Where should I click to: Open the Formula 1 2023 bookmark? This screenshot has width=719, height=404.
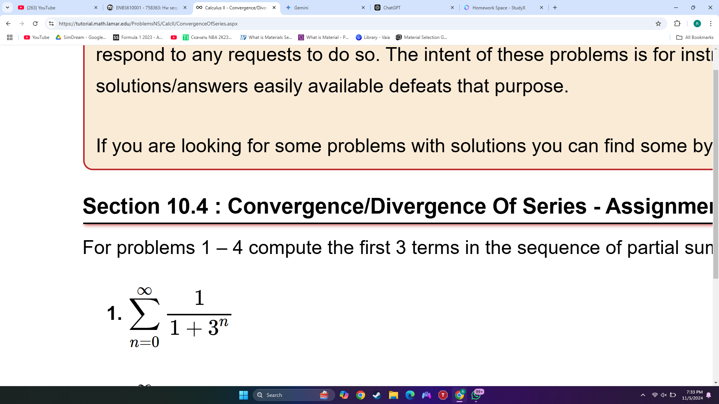pyautogui.click(x=138, y=37)
